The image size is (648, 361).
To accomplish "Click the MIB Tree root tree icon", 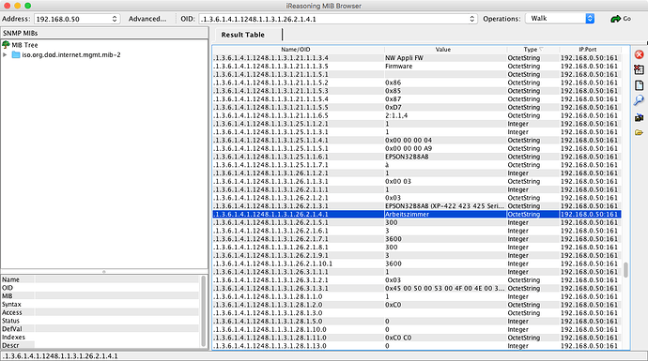I will (x=6, y=45).
